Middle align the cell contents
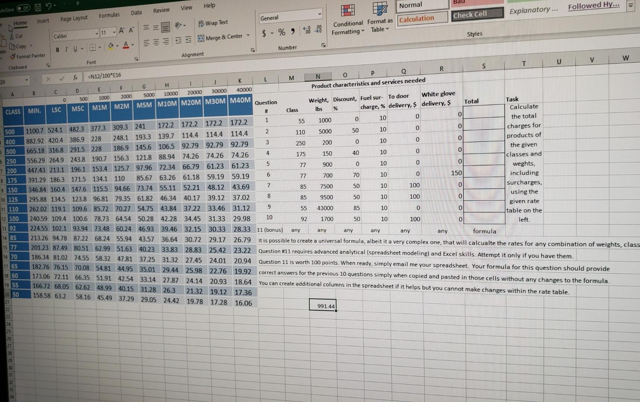This screenshot has height=402, width=640. coord(156,27)
